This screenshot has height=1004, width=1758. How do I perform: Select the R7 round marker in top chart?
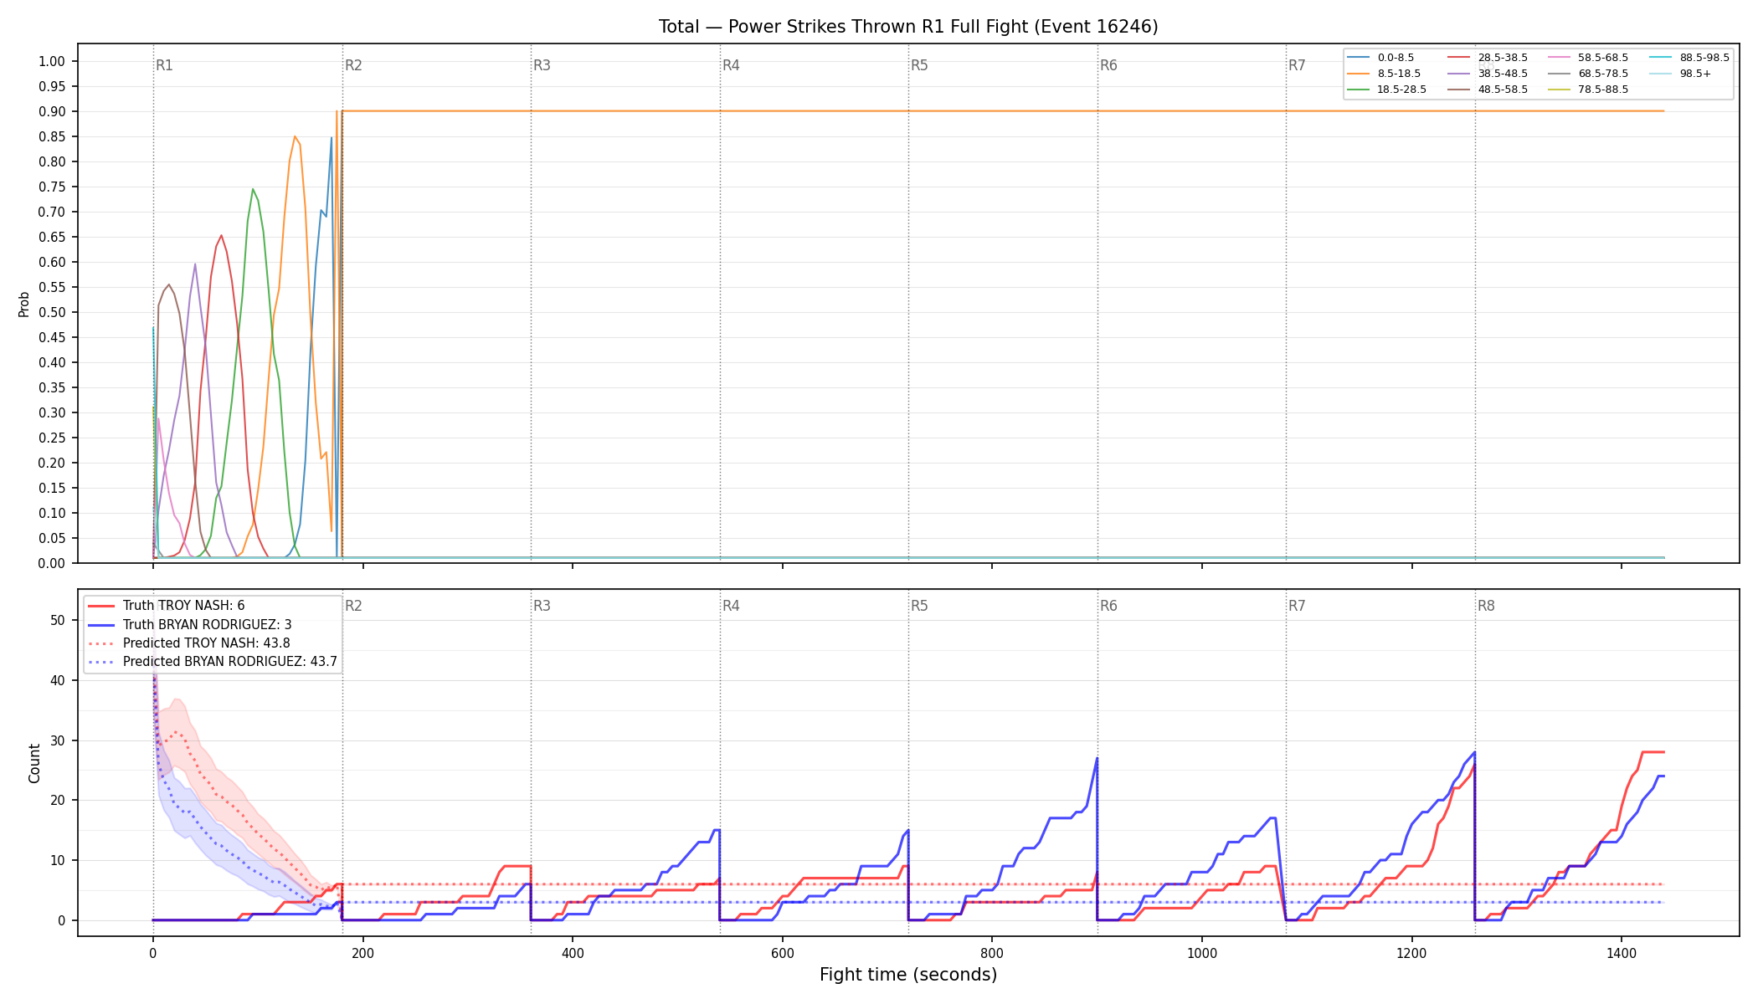click(x=1297, y=65)
